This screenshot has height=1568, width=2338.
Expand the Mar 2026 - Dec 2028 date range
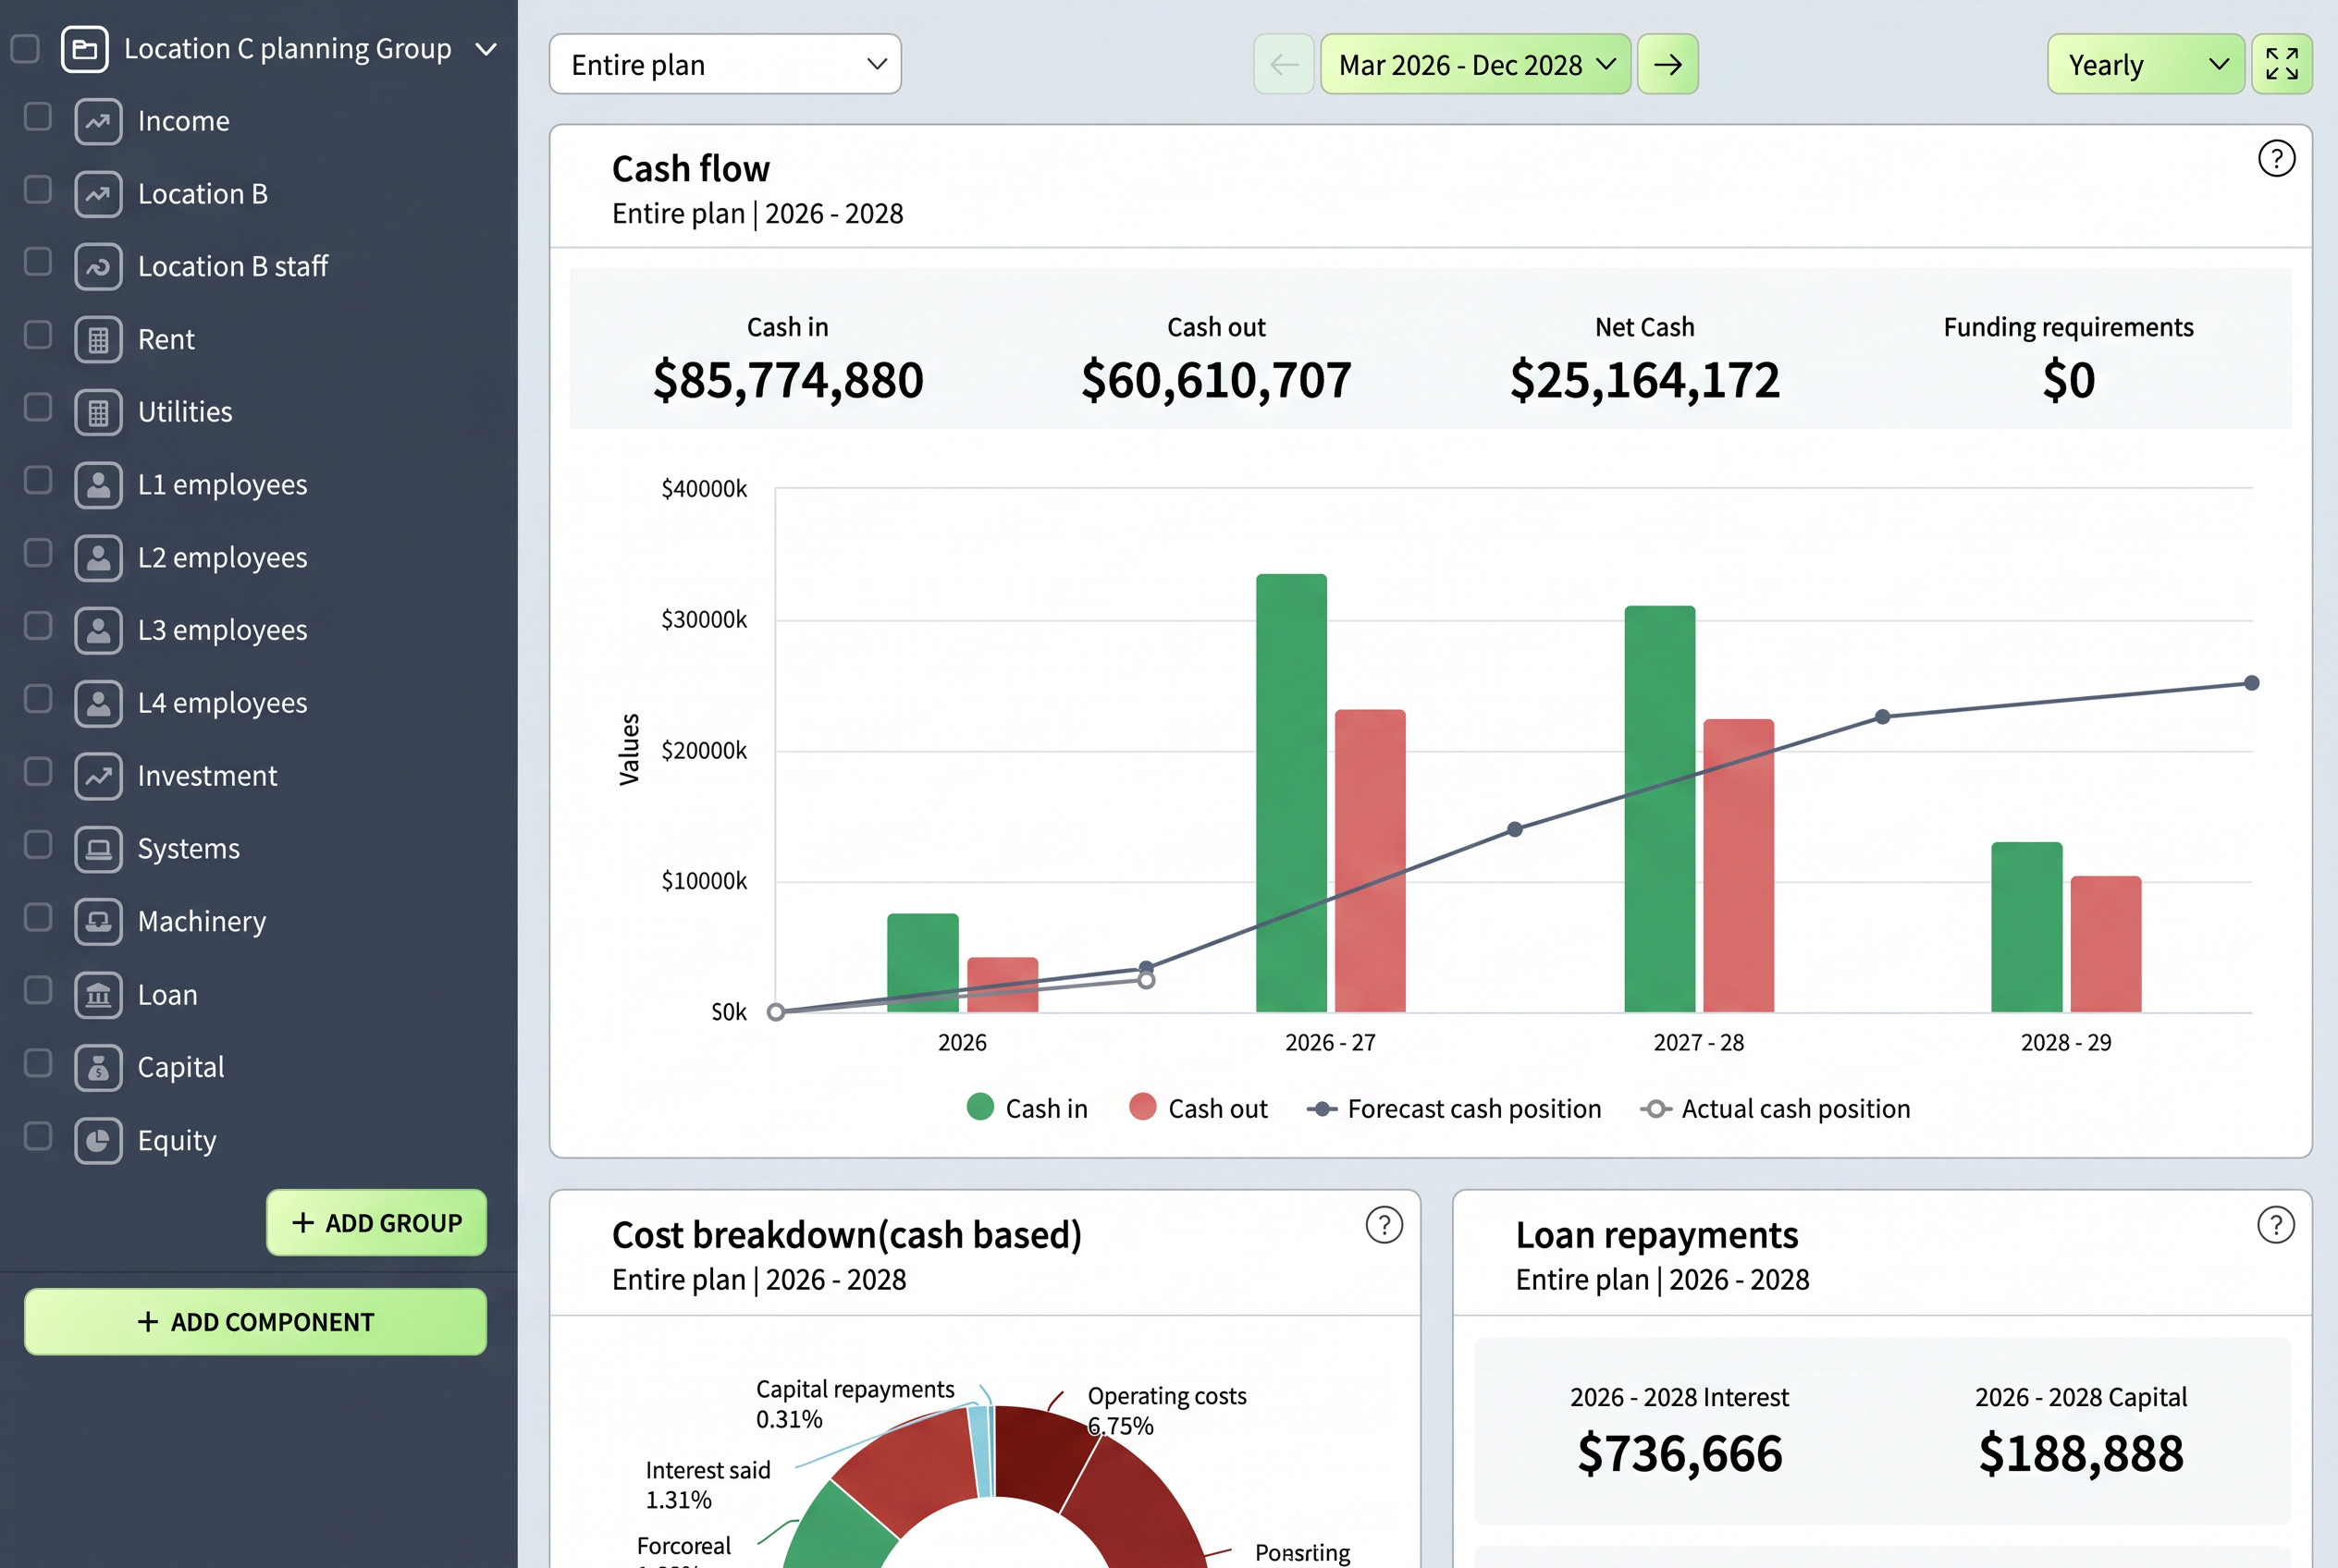(1476, 64)
